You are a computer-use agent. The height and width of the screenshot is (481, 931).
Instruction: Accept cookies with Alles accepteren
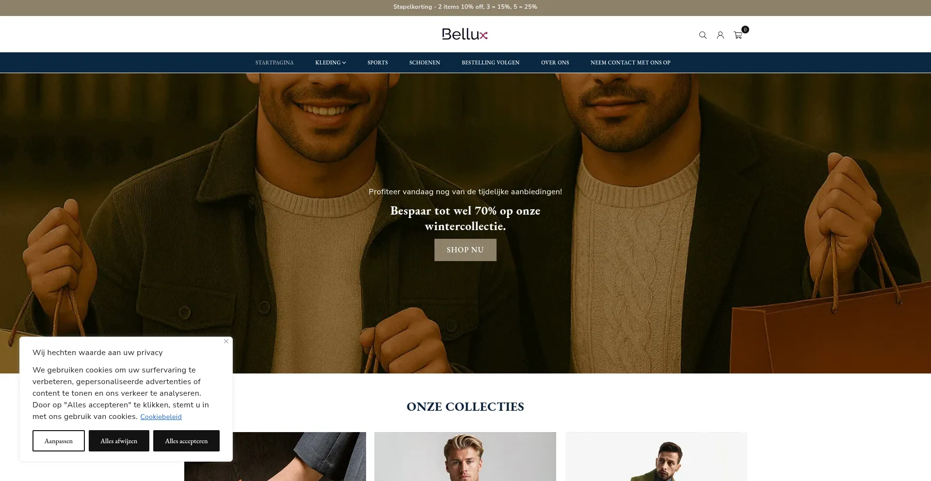tap(186, 441)
